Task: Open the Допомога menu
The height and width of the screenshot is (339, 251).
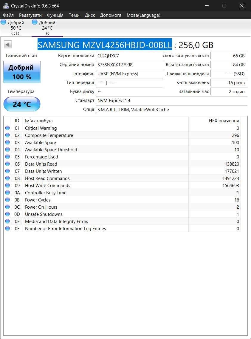Action: click(111, 15)
